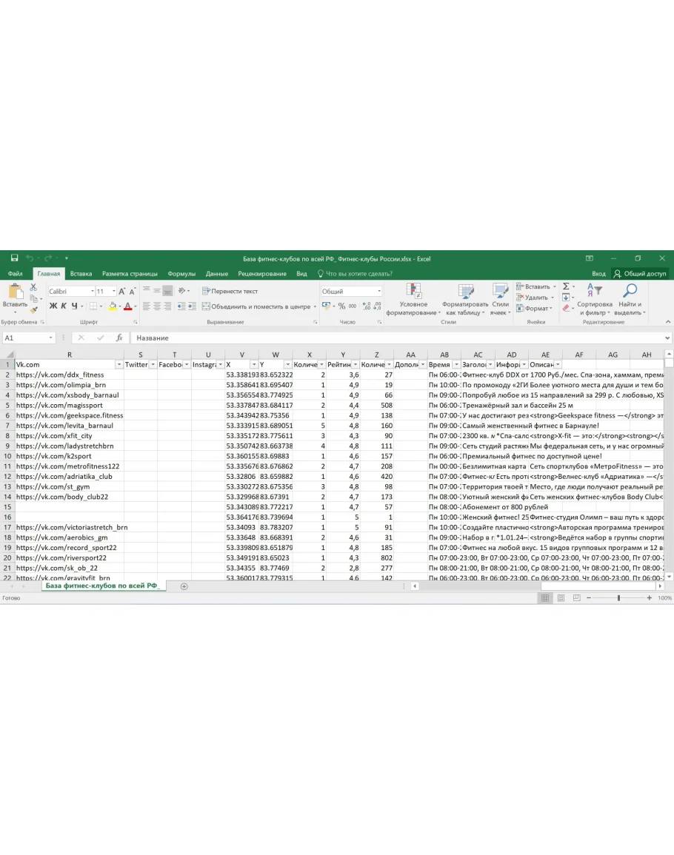Toggle Italic (К) formatting
This screenshot has width=674, height=855.
[x=63, y=306]
